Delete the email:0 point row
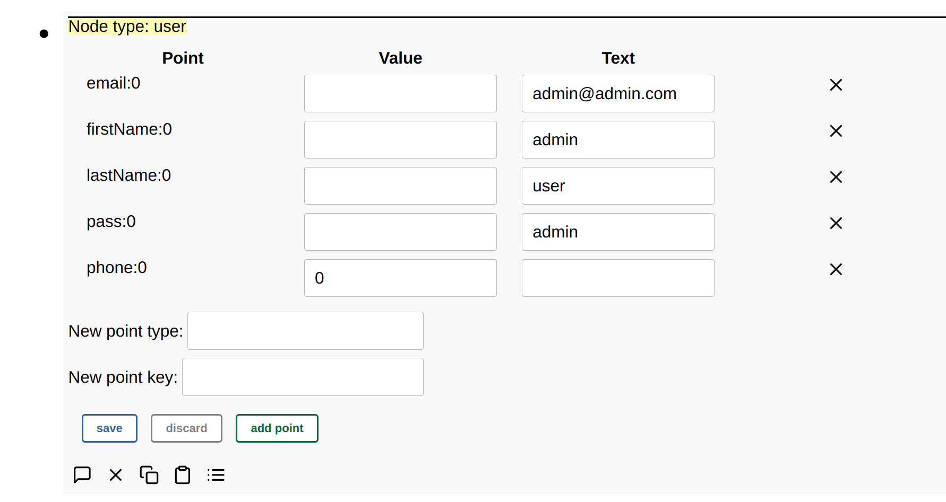This screenshot has width=946, height=502. 836,85
